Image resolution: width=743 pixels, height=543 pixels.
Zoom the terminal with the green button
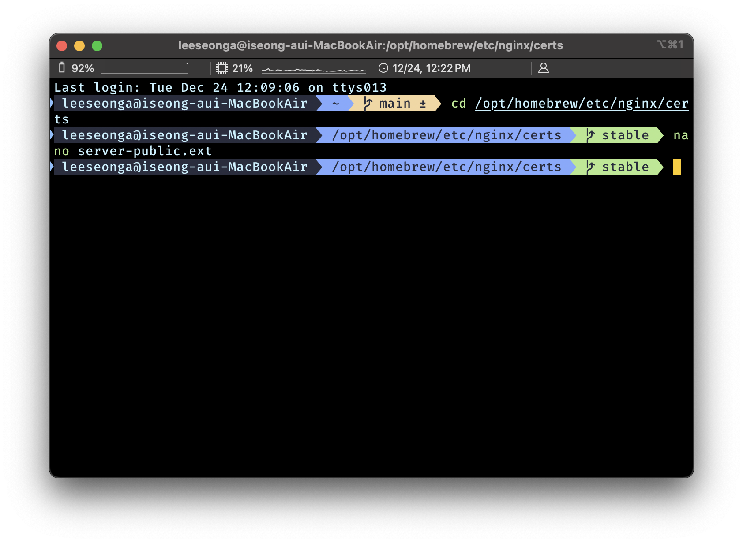(97, 46)
